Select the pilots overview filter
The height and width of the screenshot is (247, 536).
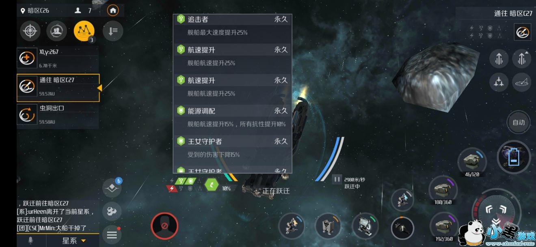coord(56,31)
